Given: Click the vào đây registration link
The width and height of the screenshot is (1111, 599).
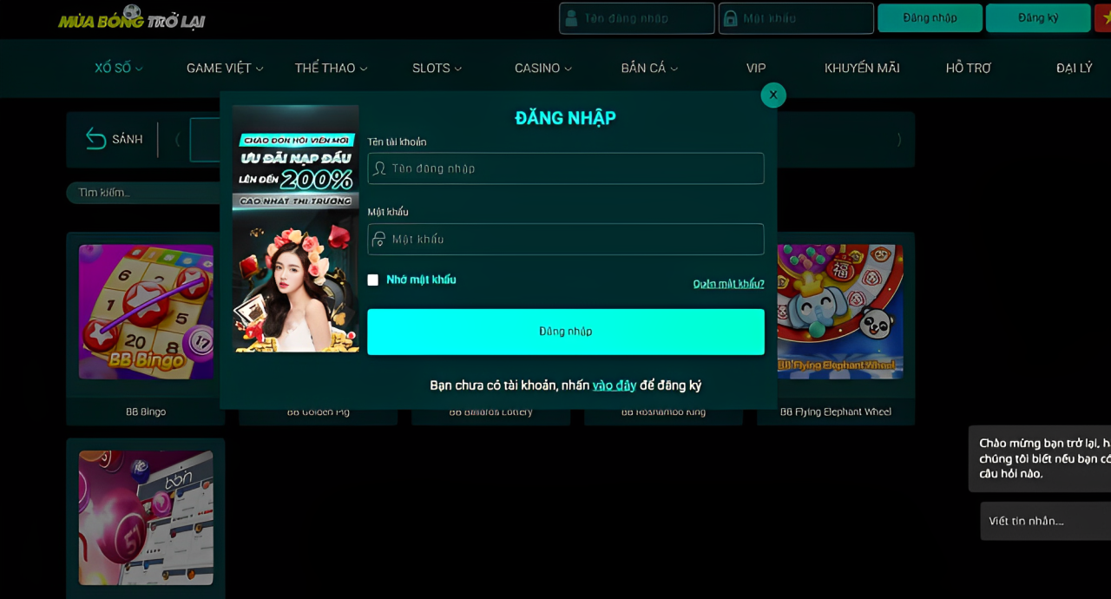Looking at the screenshot, I should 614,385.
